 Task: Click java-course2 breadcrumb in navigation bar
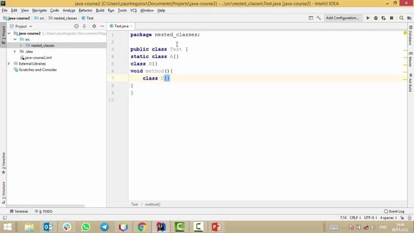(x=16, y=18)
